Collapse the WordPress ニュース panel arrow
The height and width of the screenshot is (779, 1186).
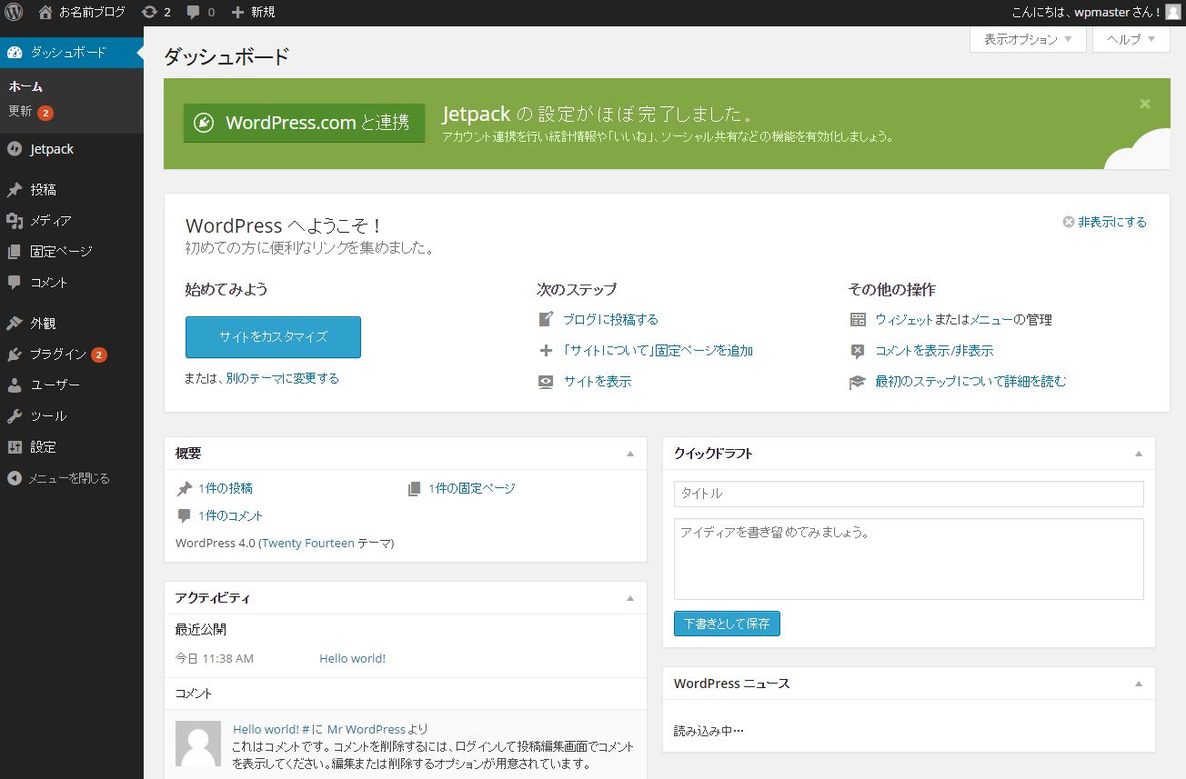click(x=1139, y=684)
